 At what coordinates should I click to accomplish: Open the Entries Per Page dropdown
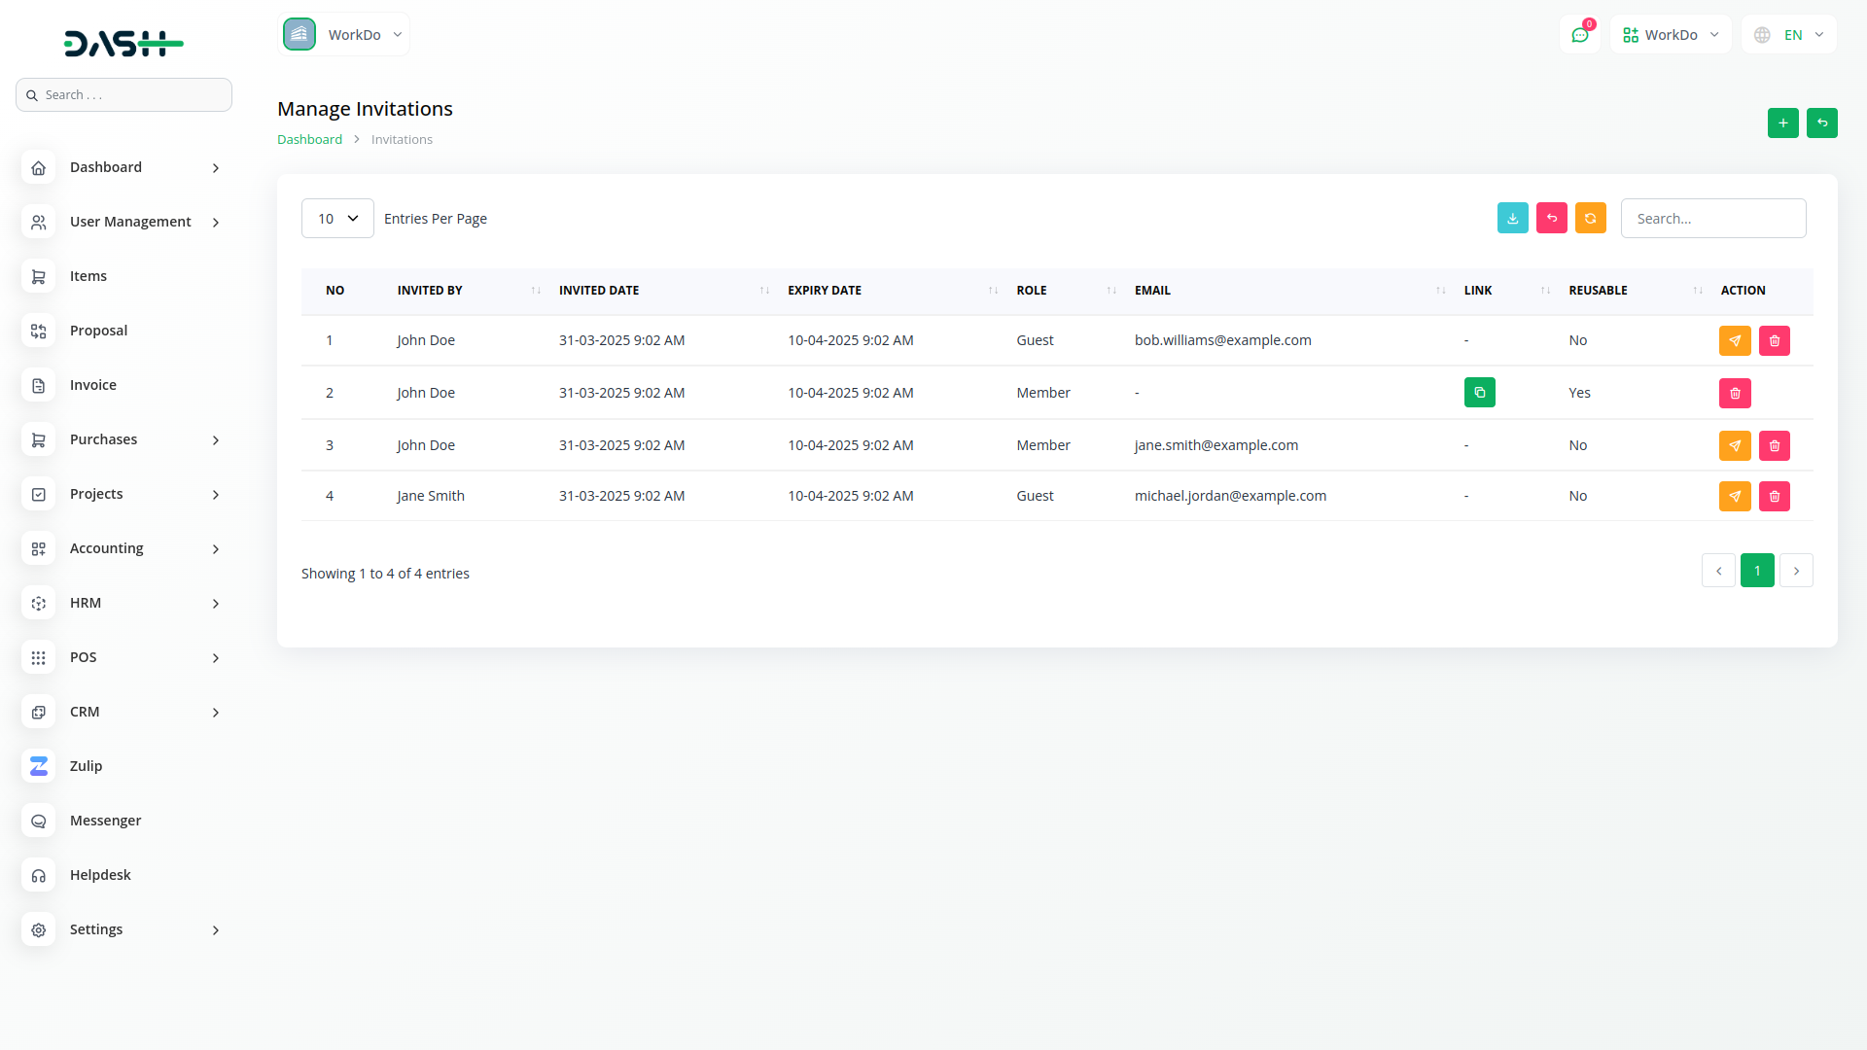point(337,219)
